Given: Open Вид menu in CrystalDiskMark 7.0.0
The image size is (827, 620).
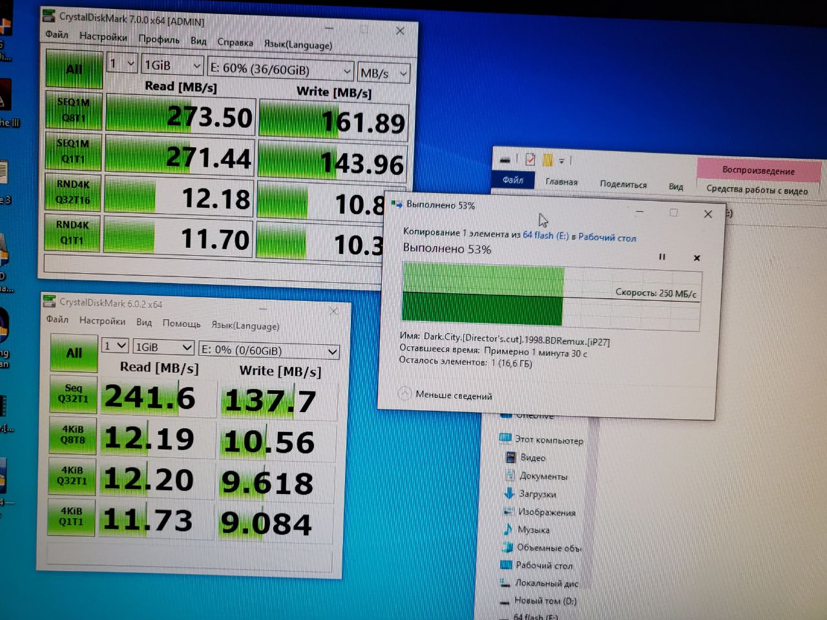Looking at the screenshot, I should 198,41.
